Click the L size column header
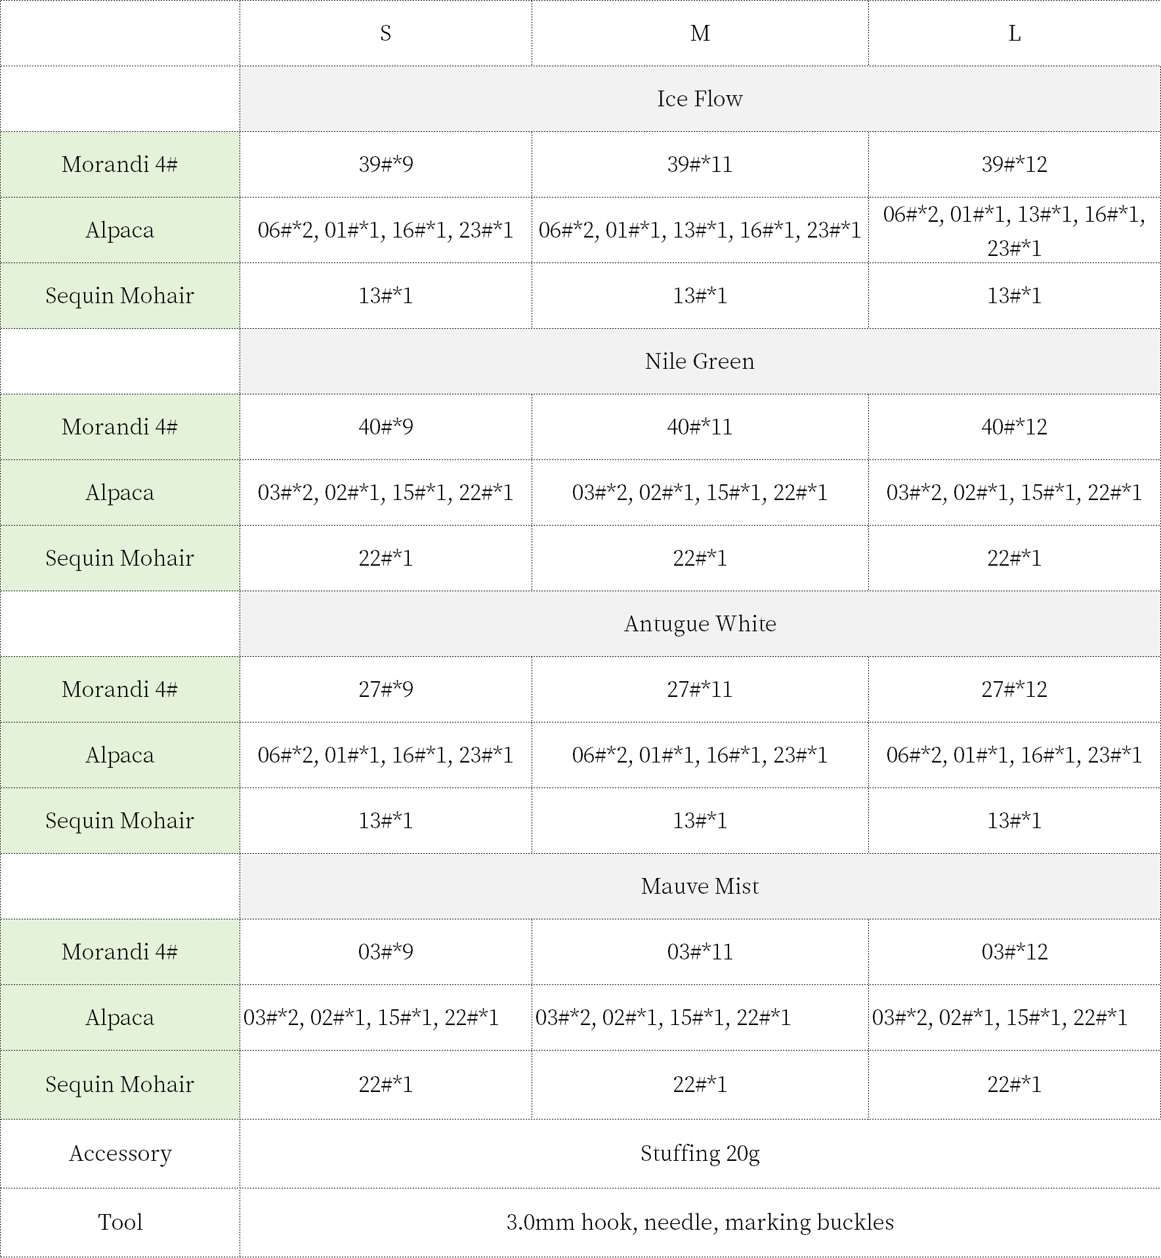 (x=1014, y=33)
